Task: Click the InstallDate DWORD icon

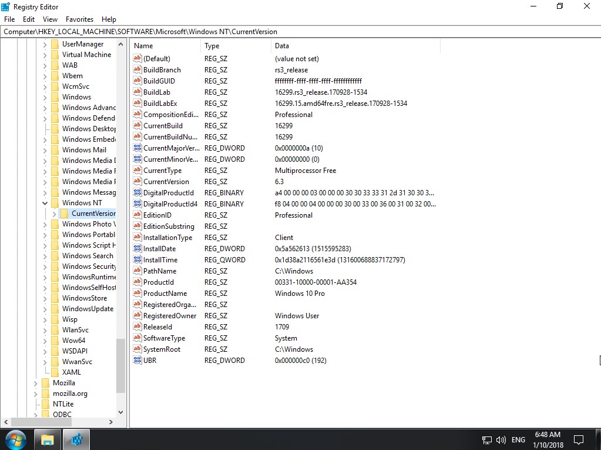Action: coord(137,249)
